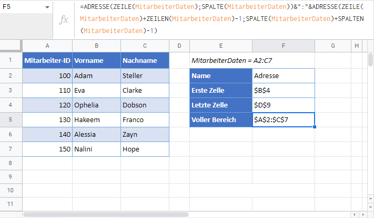Select row 7 header
The height and width of the screenshot is (218, 374).
point(10,149)
